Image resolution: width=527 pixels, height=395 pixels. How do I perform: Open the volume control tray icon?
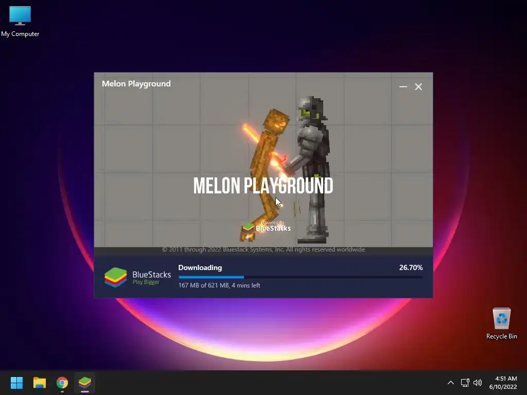point(477,383)
